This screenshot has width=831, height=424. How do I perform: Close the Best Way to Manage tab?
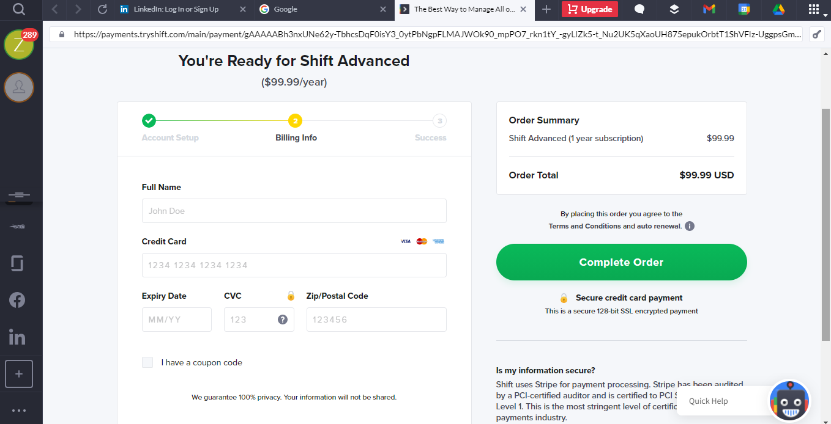(523, 9)
